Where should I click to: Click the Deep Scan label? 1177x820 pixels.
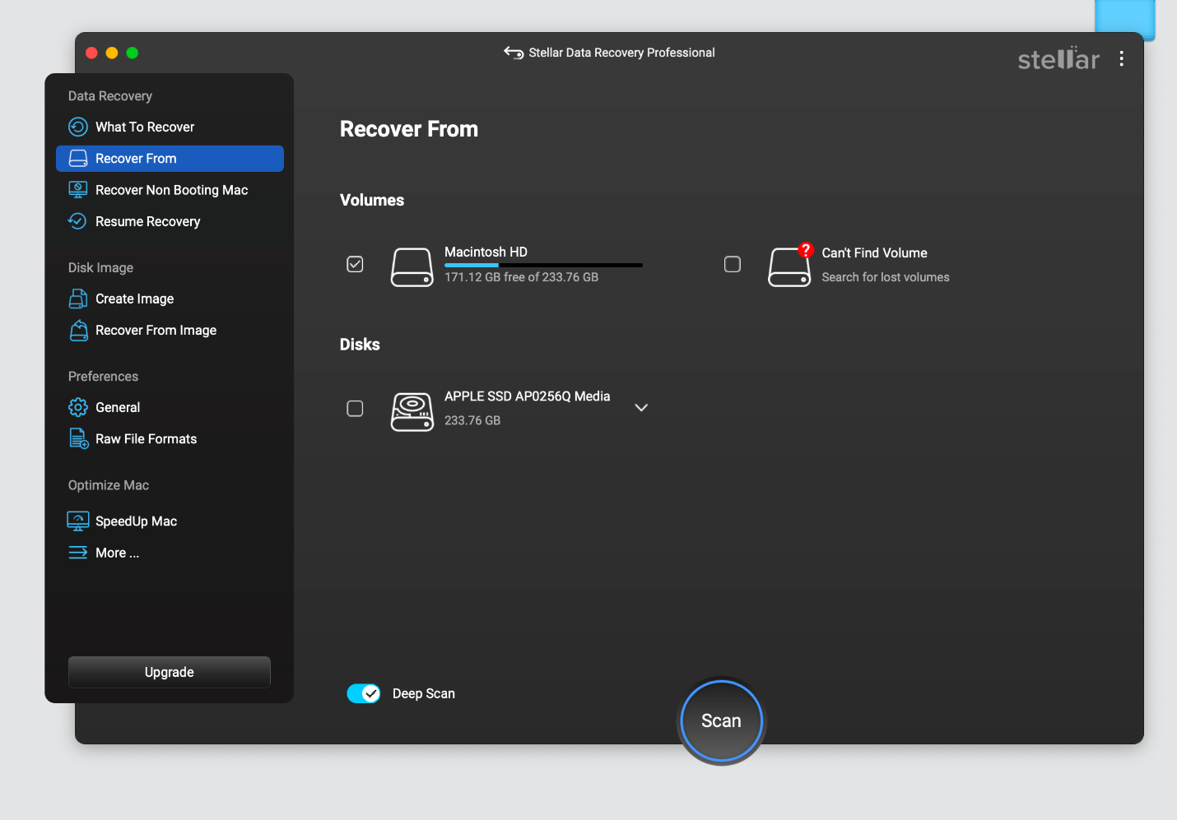tap(424, 693)
